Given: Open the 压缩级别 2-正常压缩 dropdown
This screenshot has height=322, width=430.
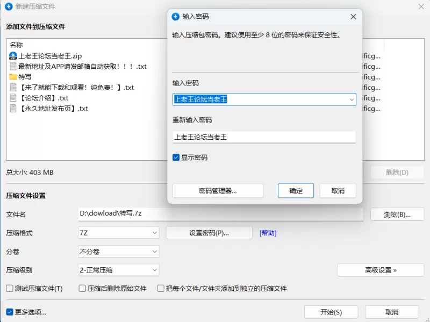Looking at the screenshot, I should (x=118, y=270).
